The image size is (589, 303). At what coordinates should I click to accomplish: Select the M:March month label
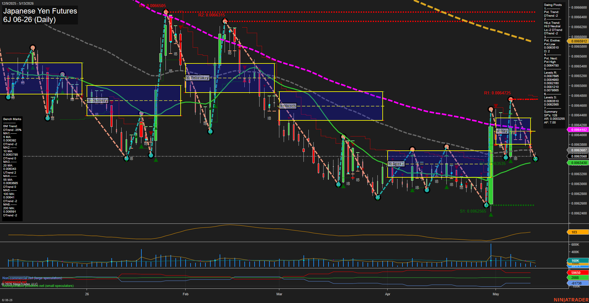[x=288, y=106]
